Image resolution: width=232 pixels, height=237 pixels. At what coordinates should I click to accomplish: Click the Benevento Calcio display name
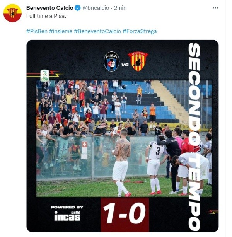tap(50, 8)
